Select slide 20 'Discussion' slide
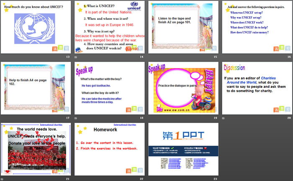This screenshot has height=181, width=293. pyautogui.click(x=257, y=88)
